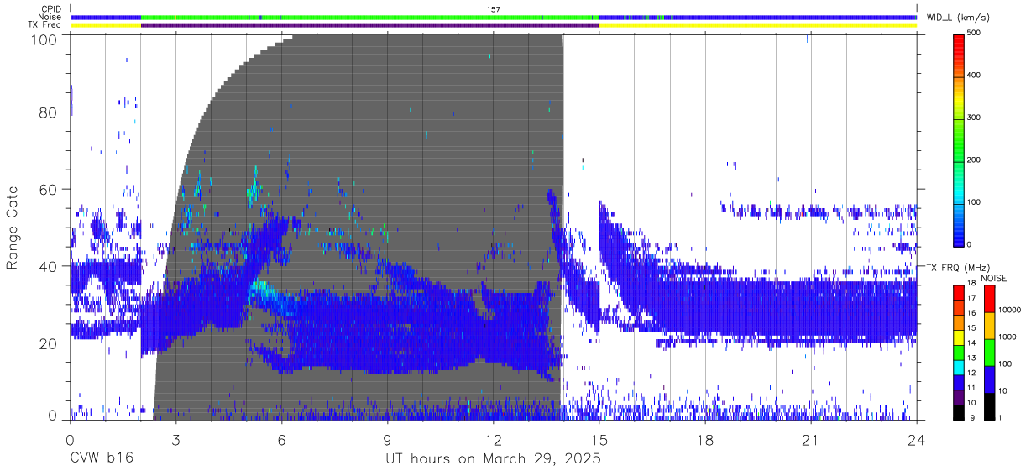1031x476 pixels.
Task: Click the "3" UT hour axis label
Action: 175,440
